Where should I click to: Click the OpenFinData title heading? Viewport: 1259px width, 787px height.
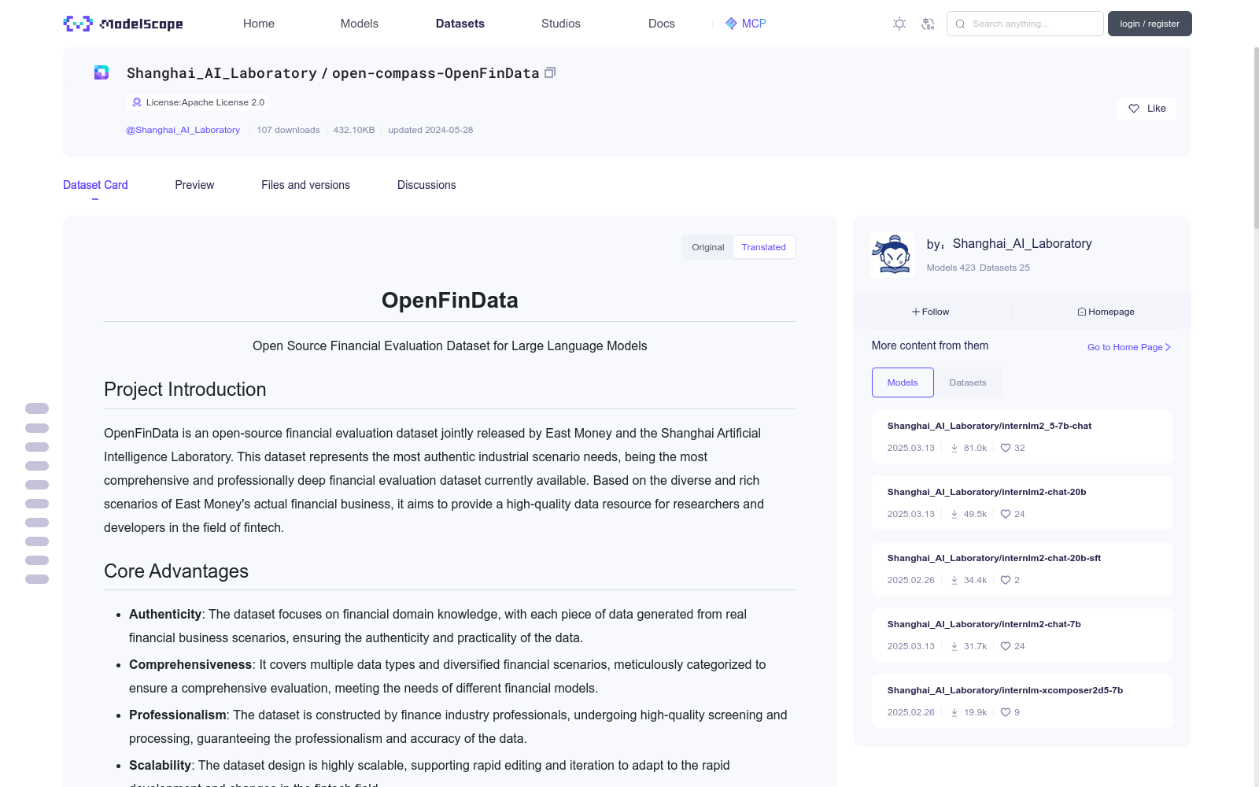coord(450,301)
